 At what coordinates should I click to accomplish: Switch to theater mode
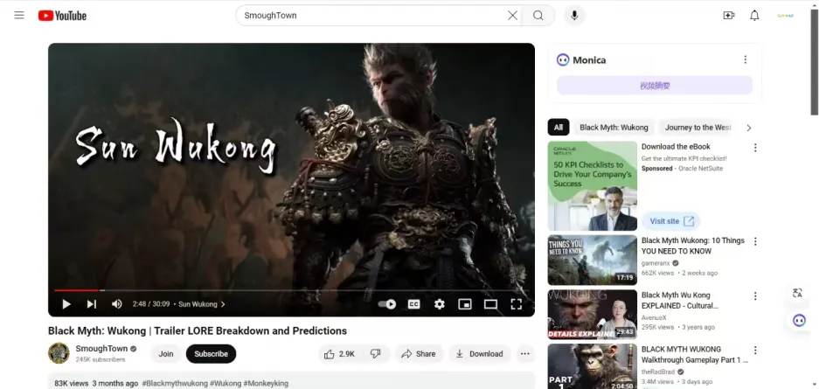pyautogui.click(x=490, y=304)
